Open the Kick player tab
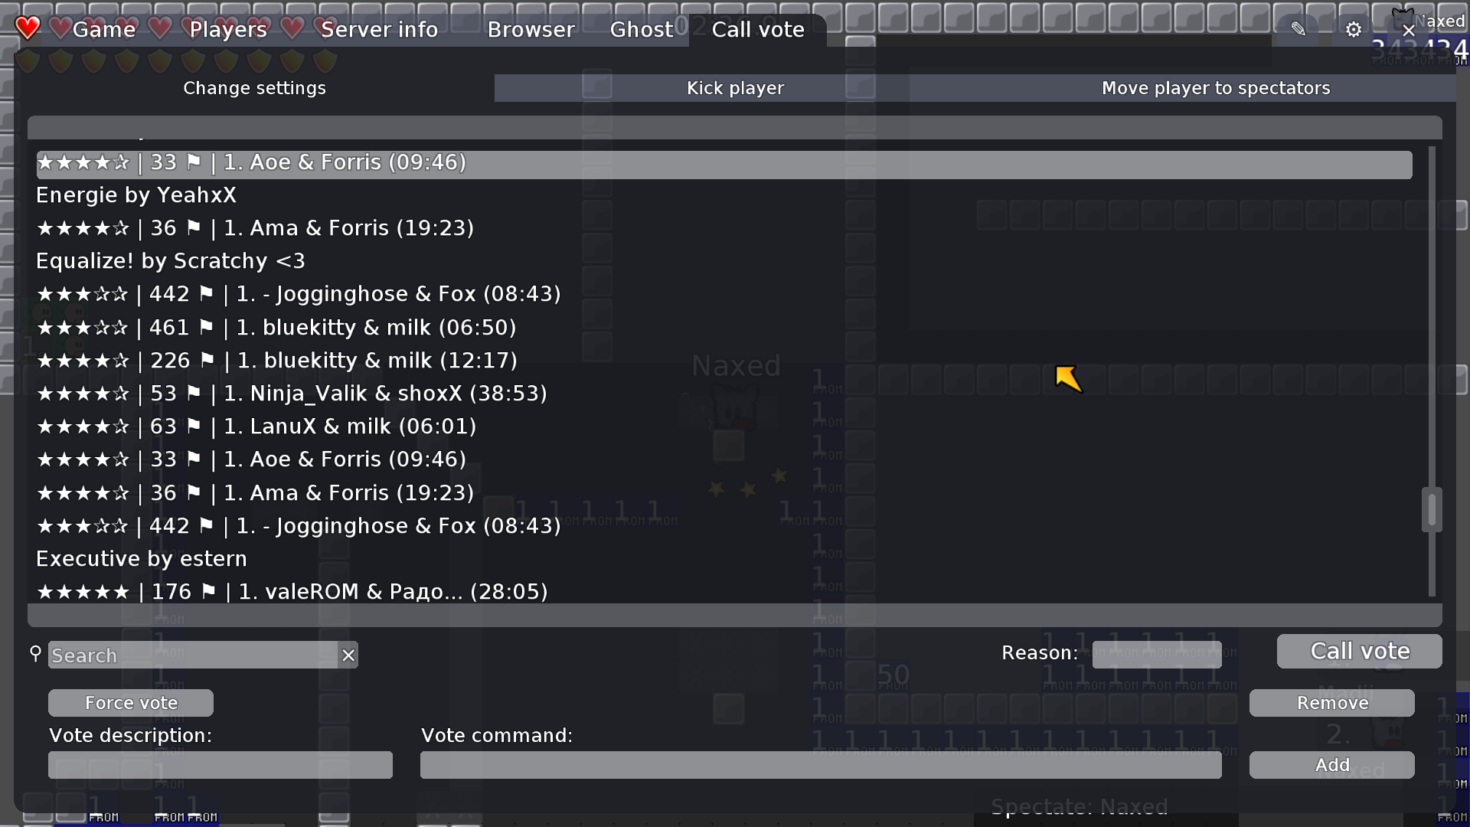This screenshot has width=1470, height=827. click(735, 87)
